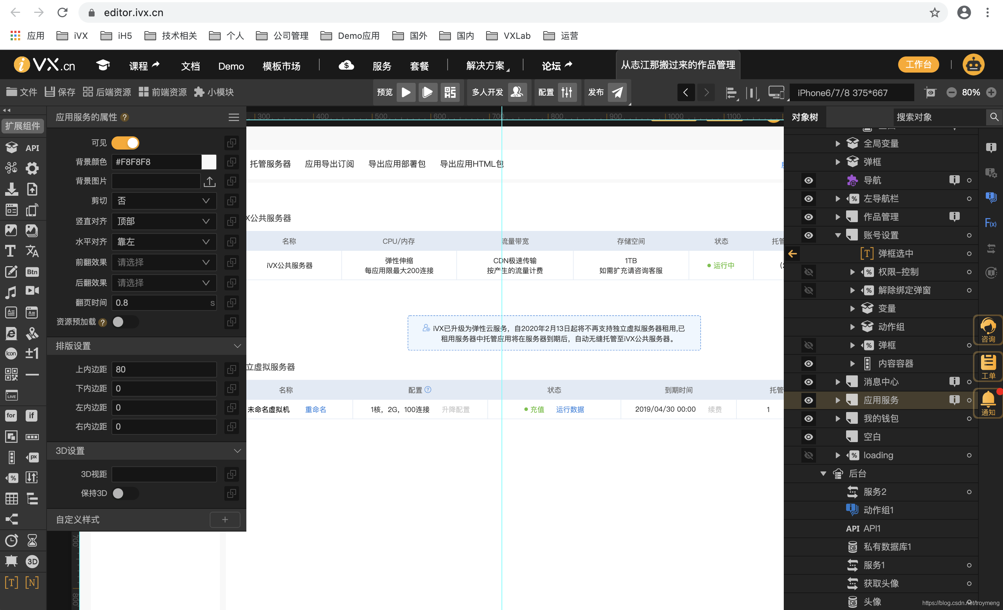Open the QR code preview icon
Image resolution: width=1003 pixels, height=610 pixels.
tap(450, 92)
